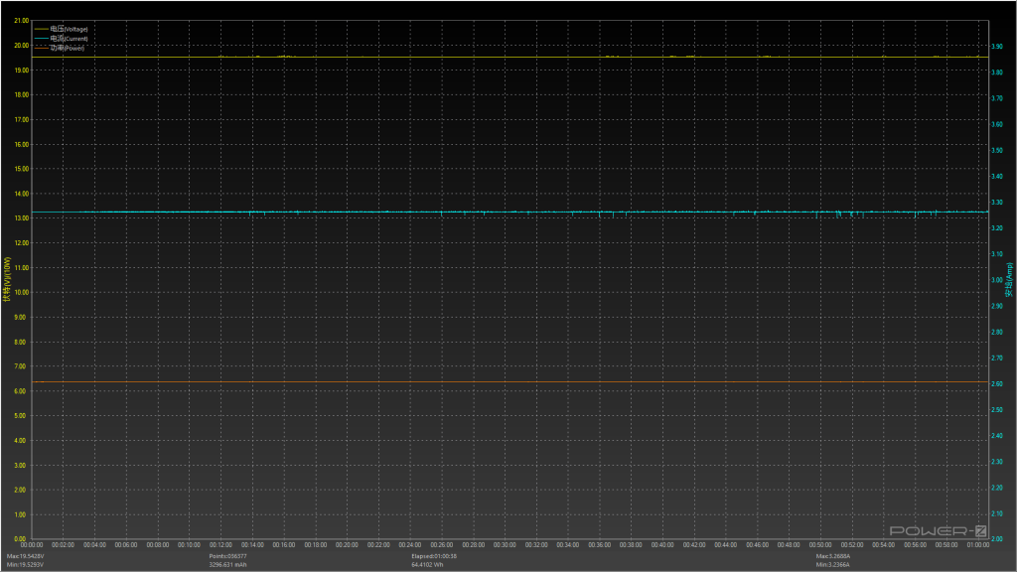Click the Elapsed:01:00:38 readout
This screenshot has height=572, width=1017.
point(434,556)
